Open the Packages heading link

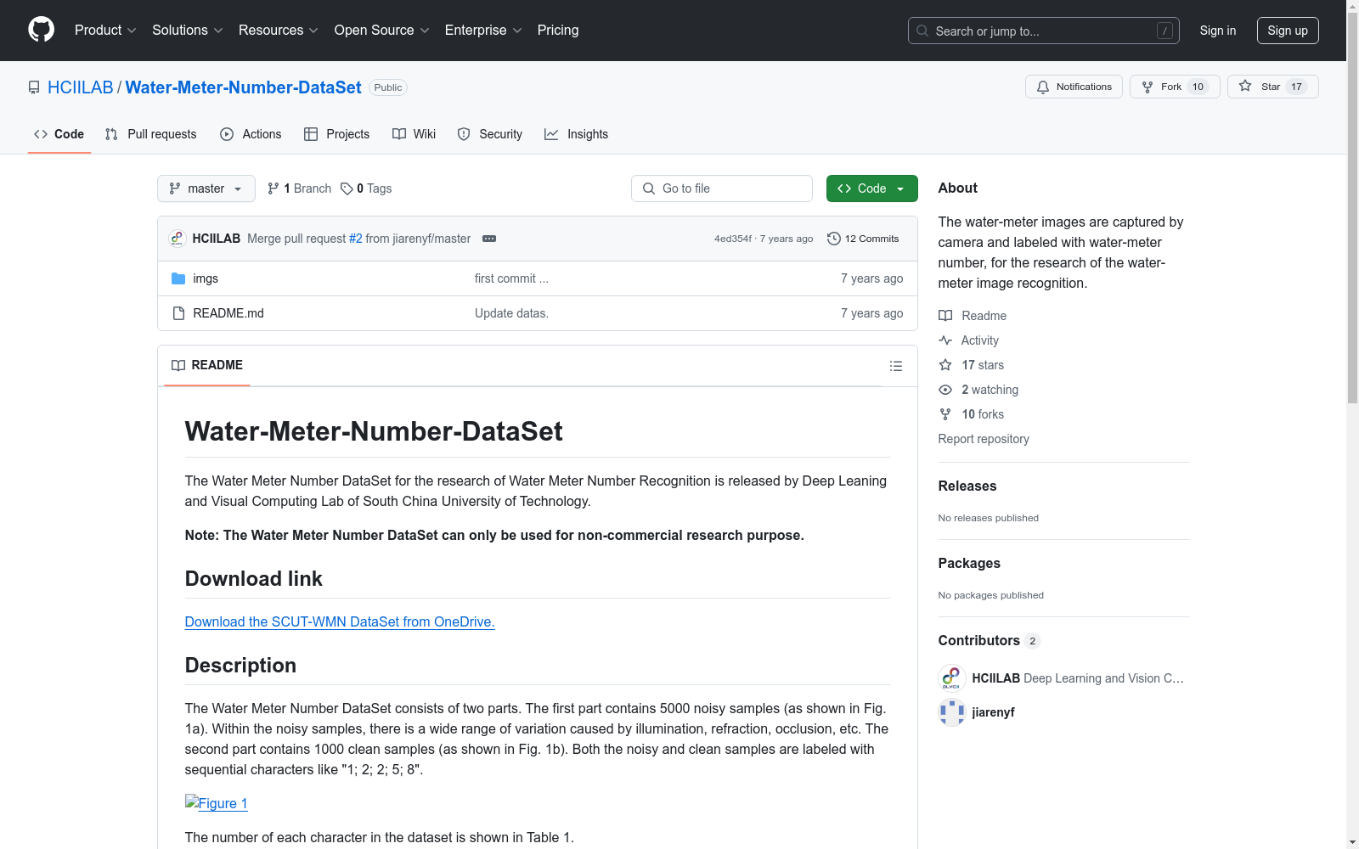pos(969,563)
